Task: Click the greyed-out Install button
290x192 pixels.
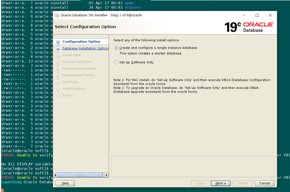Action: click(x=243, y=183)
